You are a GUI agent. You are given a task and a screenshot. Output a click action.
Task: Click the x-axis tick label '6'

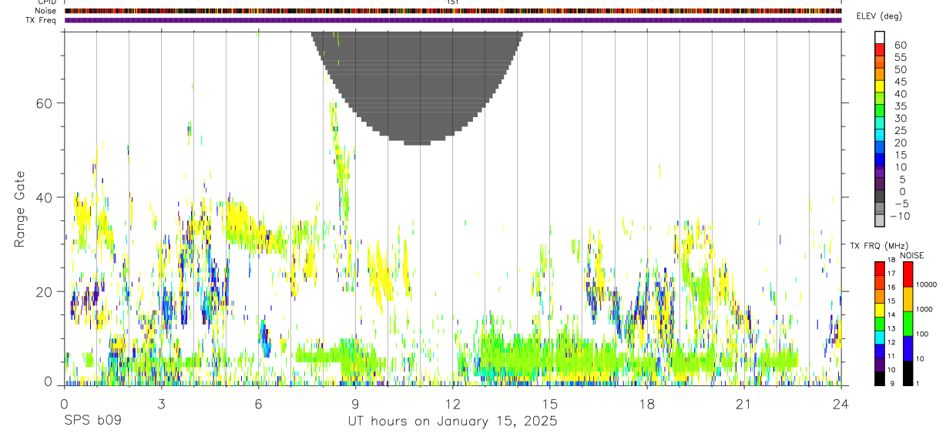(258, 403)
